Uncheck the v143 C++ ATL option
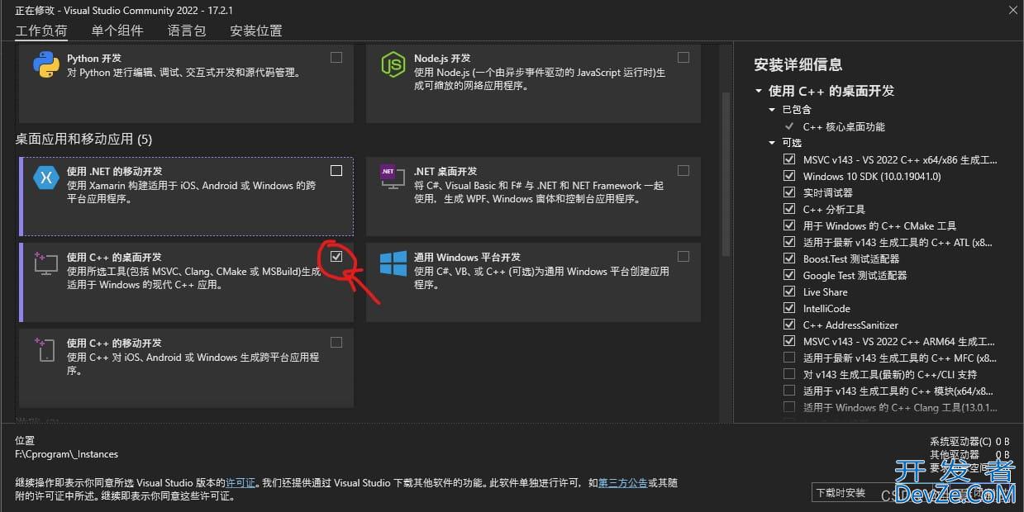 (789, 242)
